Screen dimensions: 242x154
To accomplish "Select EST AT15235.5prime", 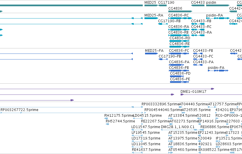I will click(183, 133).
